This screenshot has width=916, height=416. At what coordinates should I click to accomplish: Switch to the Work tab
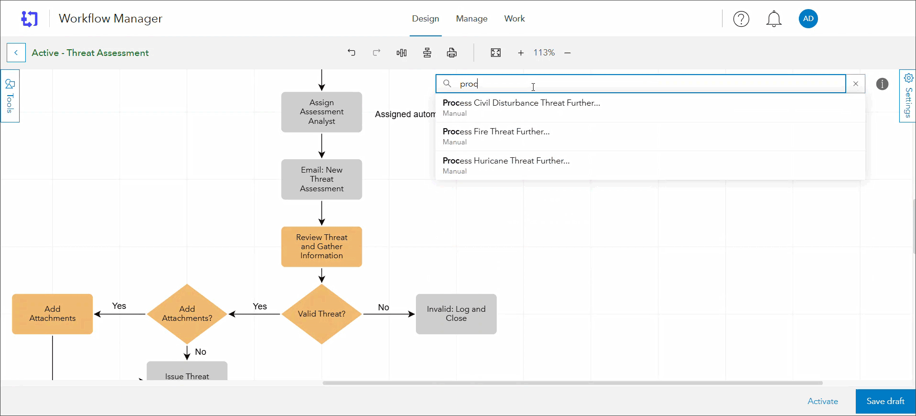(x=514, y=19)
